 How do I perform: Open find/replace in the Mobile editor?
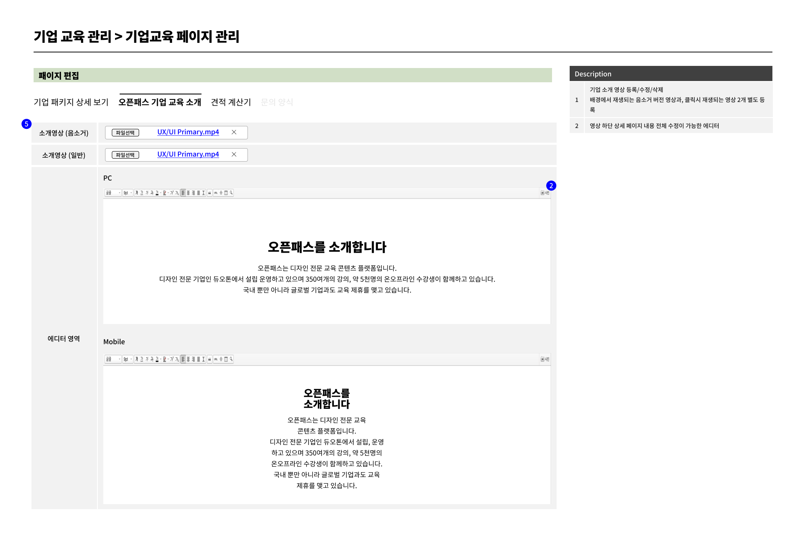[x=231, y=359]
